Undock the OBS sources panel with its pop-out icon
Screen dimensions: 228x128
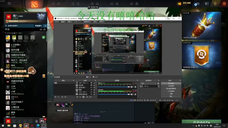pos(95,80)
